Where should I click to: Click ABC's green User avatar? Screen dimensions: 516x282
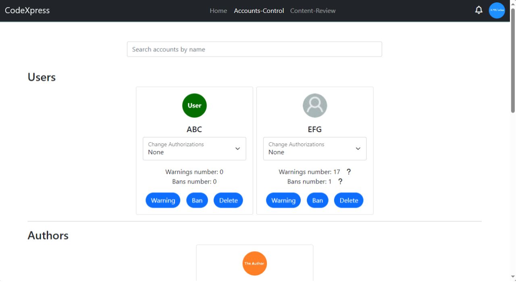(x=194, y=106)
